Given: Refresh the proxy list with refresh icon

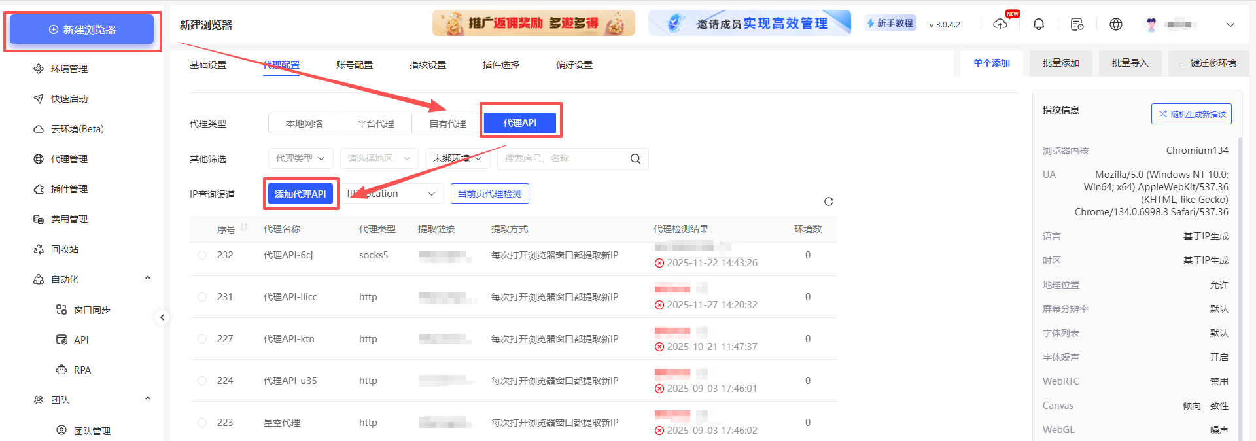Looking at the screenshot, I should (x=829, y=202).
